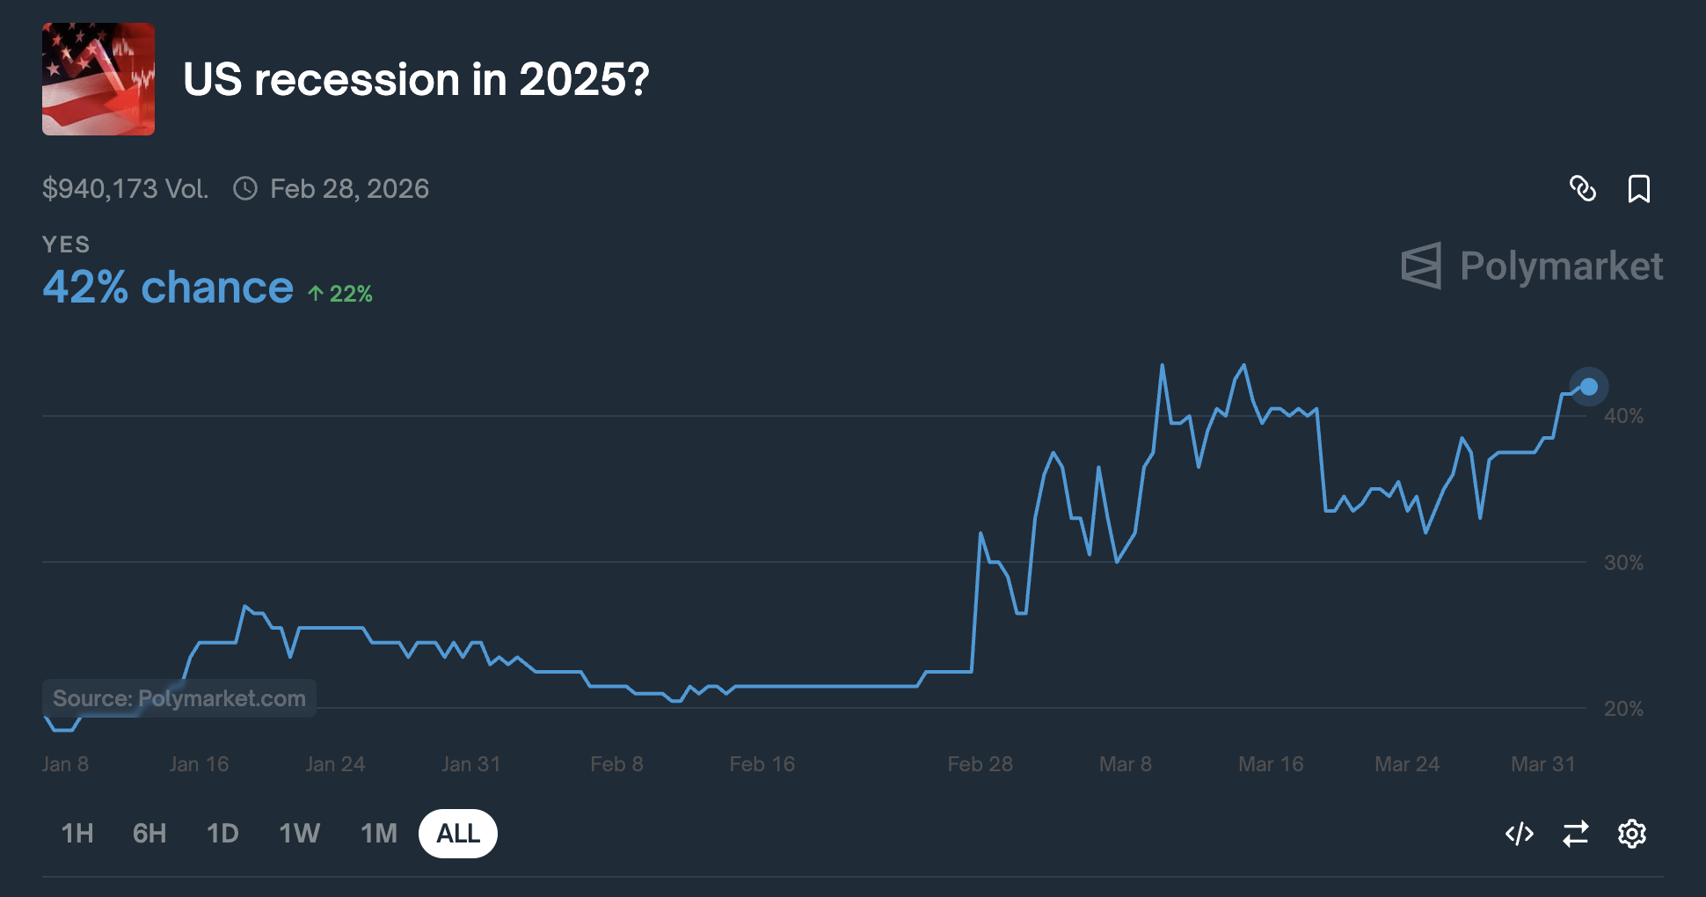Click the Source: Polymarket.com label

pyautogui.click(x=179, y=698)
